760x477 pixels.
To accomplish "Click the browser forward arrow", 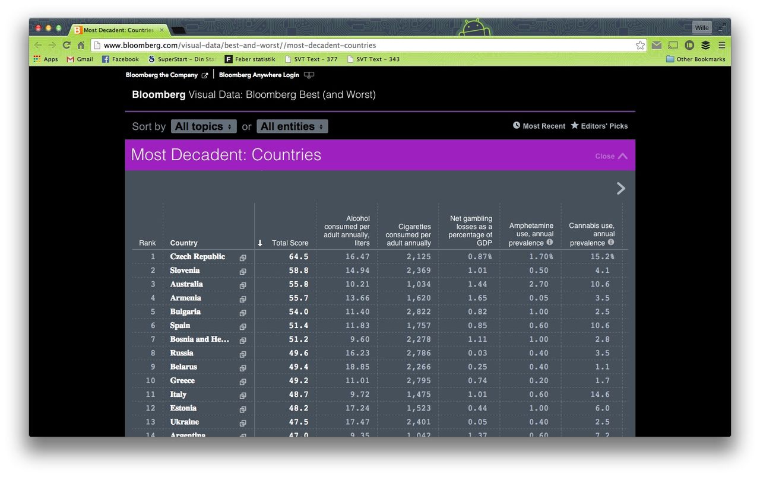I will coord(52,45).
